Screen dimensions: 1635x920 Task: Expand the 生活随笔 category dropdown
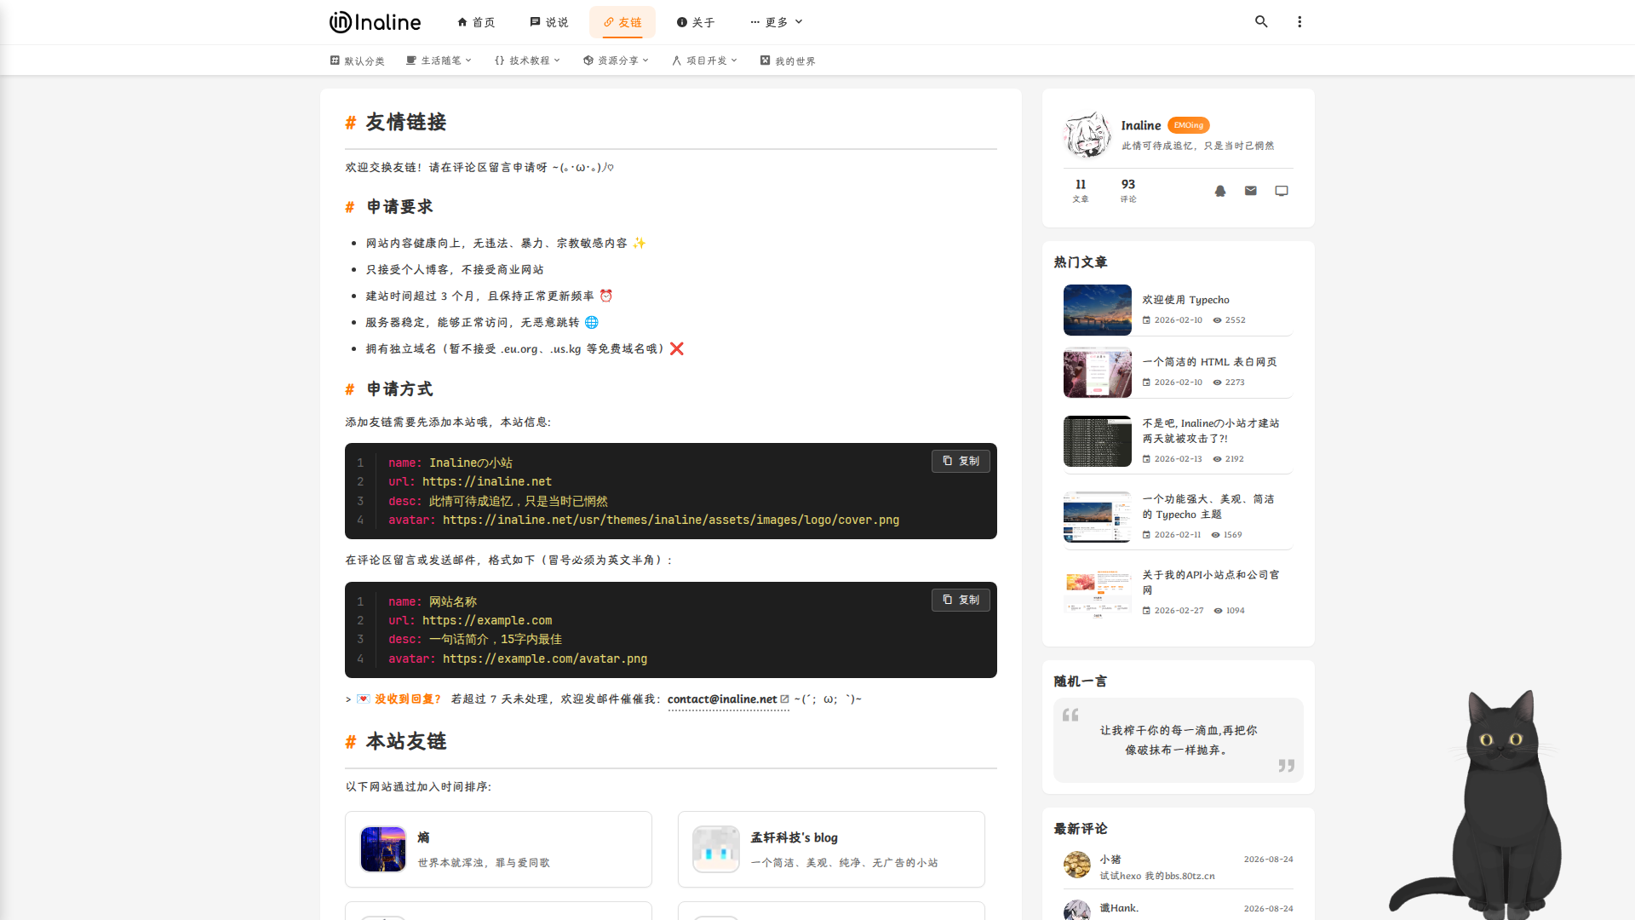pos(439,60)
